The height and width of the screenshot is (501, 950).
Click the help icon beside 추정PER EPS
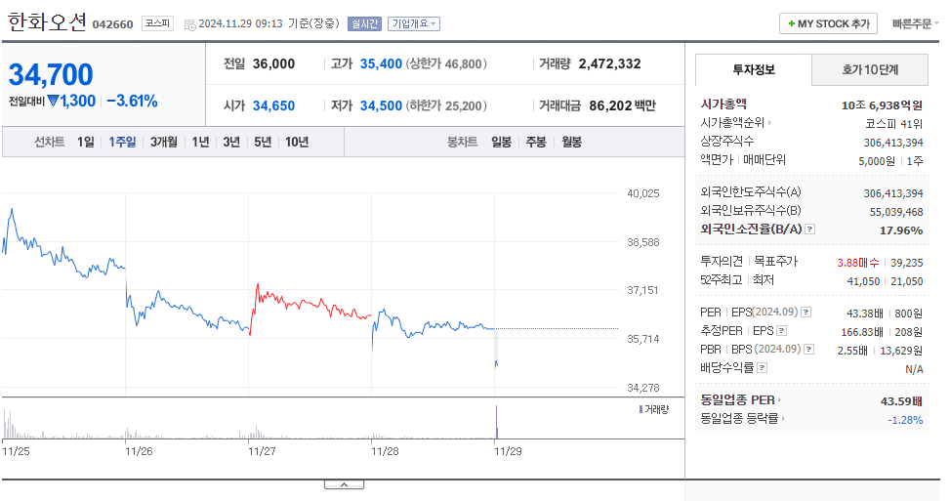[x=781, y=331]
